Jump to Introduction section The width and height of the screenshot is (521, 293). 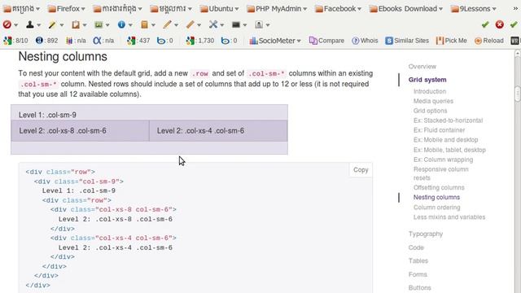(x=430, y=91)
